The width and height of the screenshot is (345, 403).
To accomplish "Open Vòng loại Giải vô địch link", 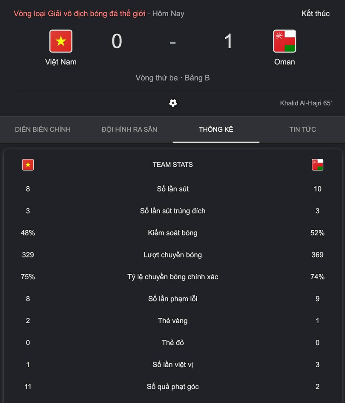I will click(x=79, y=14).
